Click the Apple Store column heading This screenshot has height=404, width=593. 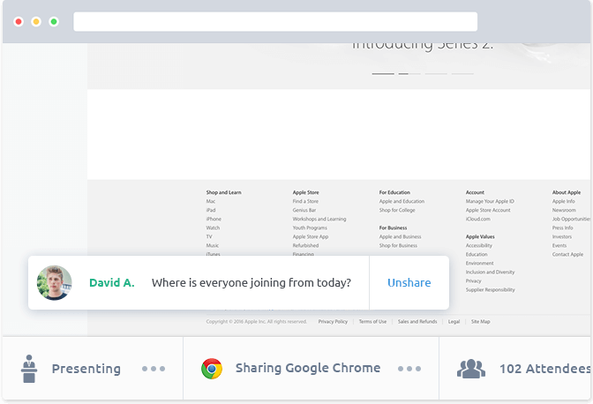pos(305,192)
